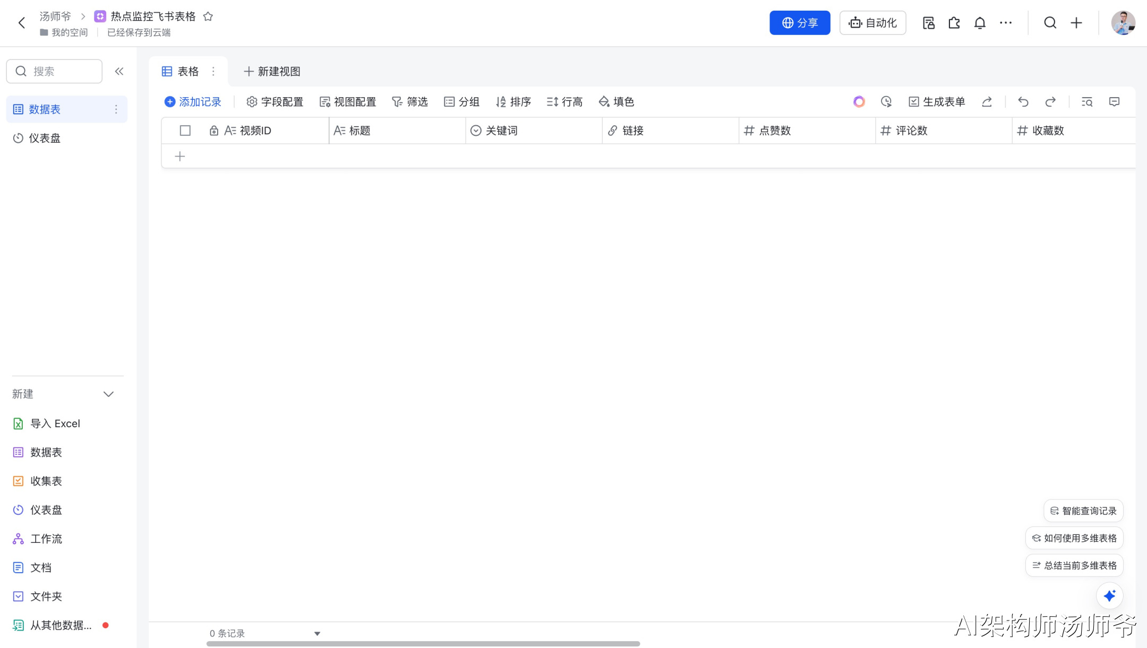
Task: Collapse the 新建 section chevron
Action: [x=108, y=394]
